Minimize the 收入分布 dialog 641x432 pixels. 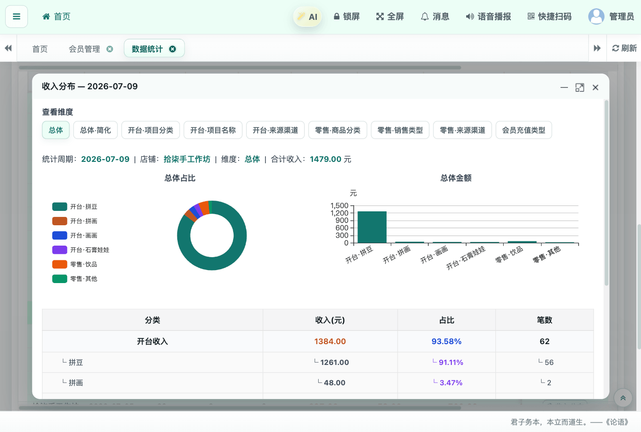pos(564,87)
